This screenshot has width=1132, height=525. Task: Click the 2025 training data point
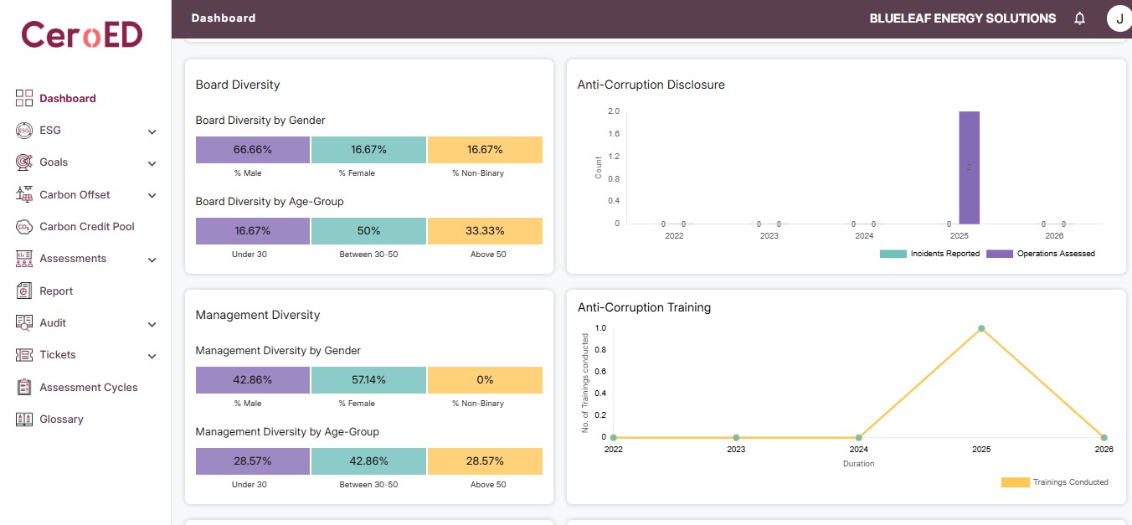click(x=981, y=328)
